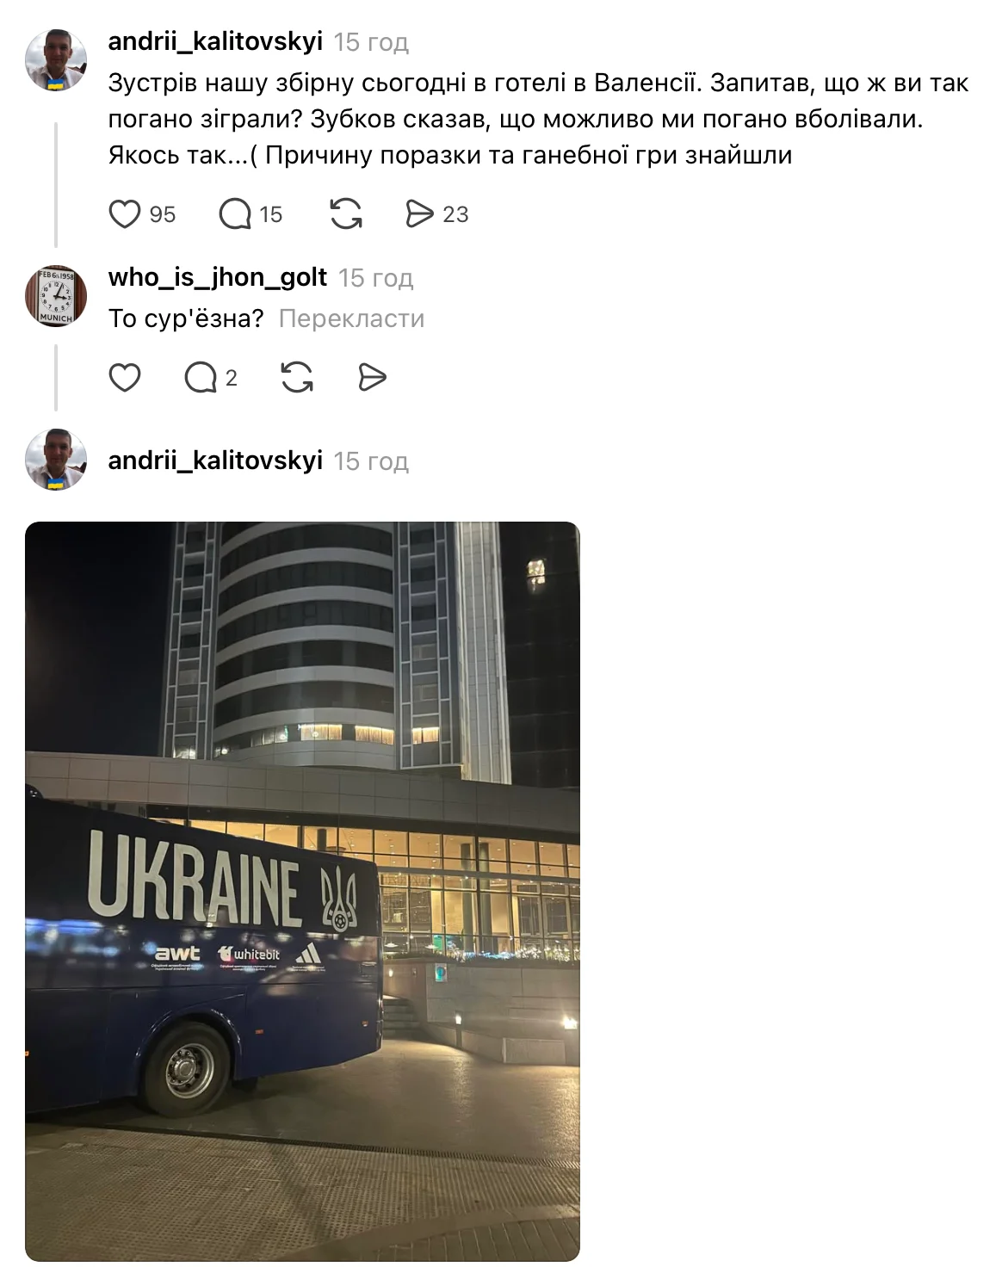Open the andrii_kalitovskyi username above the bus photo
This screenshot has height=1267, width=996.
(215, 460)
